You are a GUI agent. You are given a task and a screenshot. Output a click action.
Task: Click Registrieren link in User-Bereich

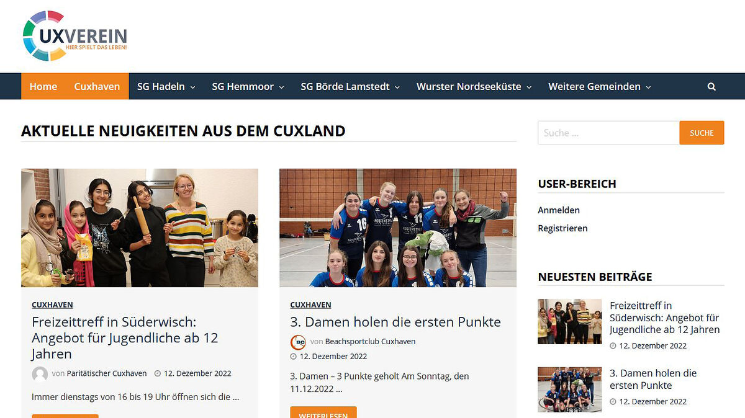562,228
